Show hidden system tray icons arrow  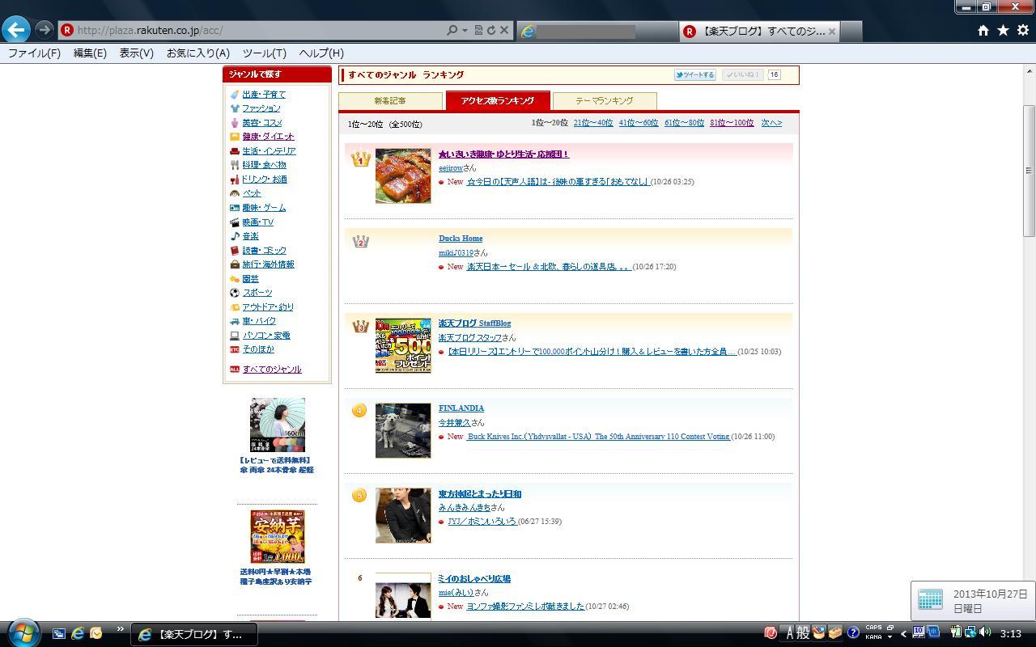(x=903, y=634)
